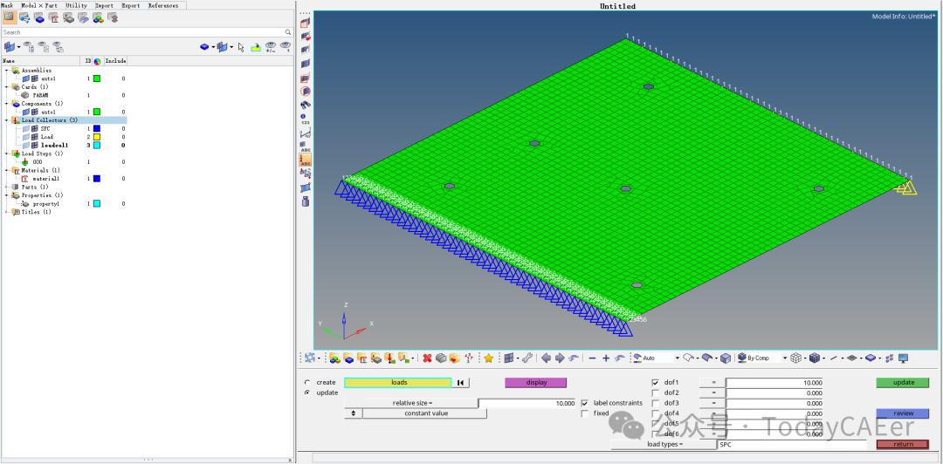Click the load collectors icon in bottom toolbar
Image resolution: width=943 pixels, height=464 pixels.
click(x=389, y=358)
